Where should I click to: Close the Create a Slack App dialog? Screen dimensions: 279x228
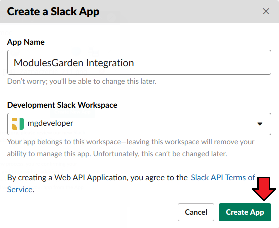point(266,12)
